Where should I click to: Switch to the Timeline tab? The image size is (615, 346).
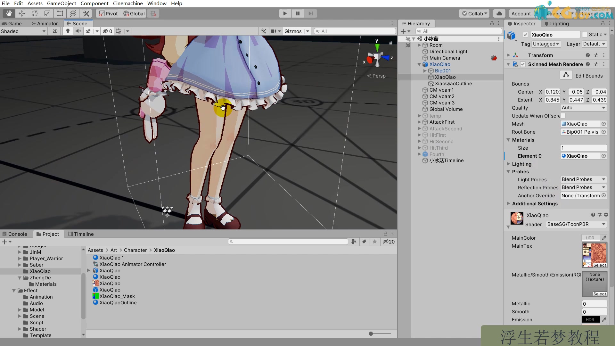coord(81,234)
